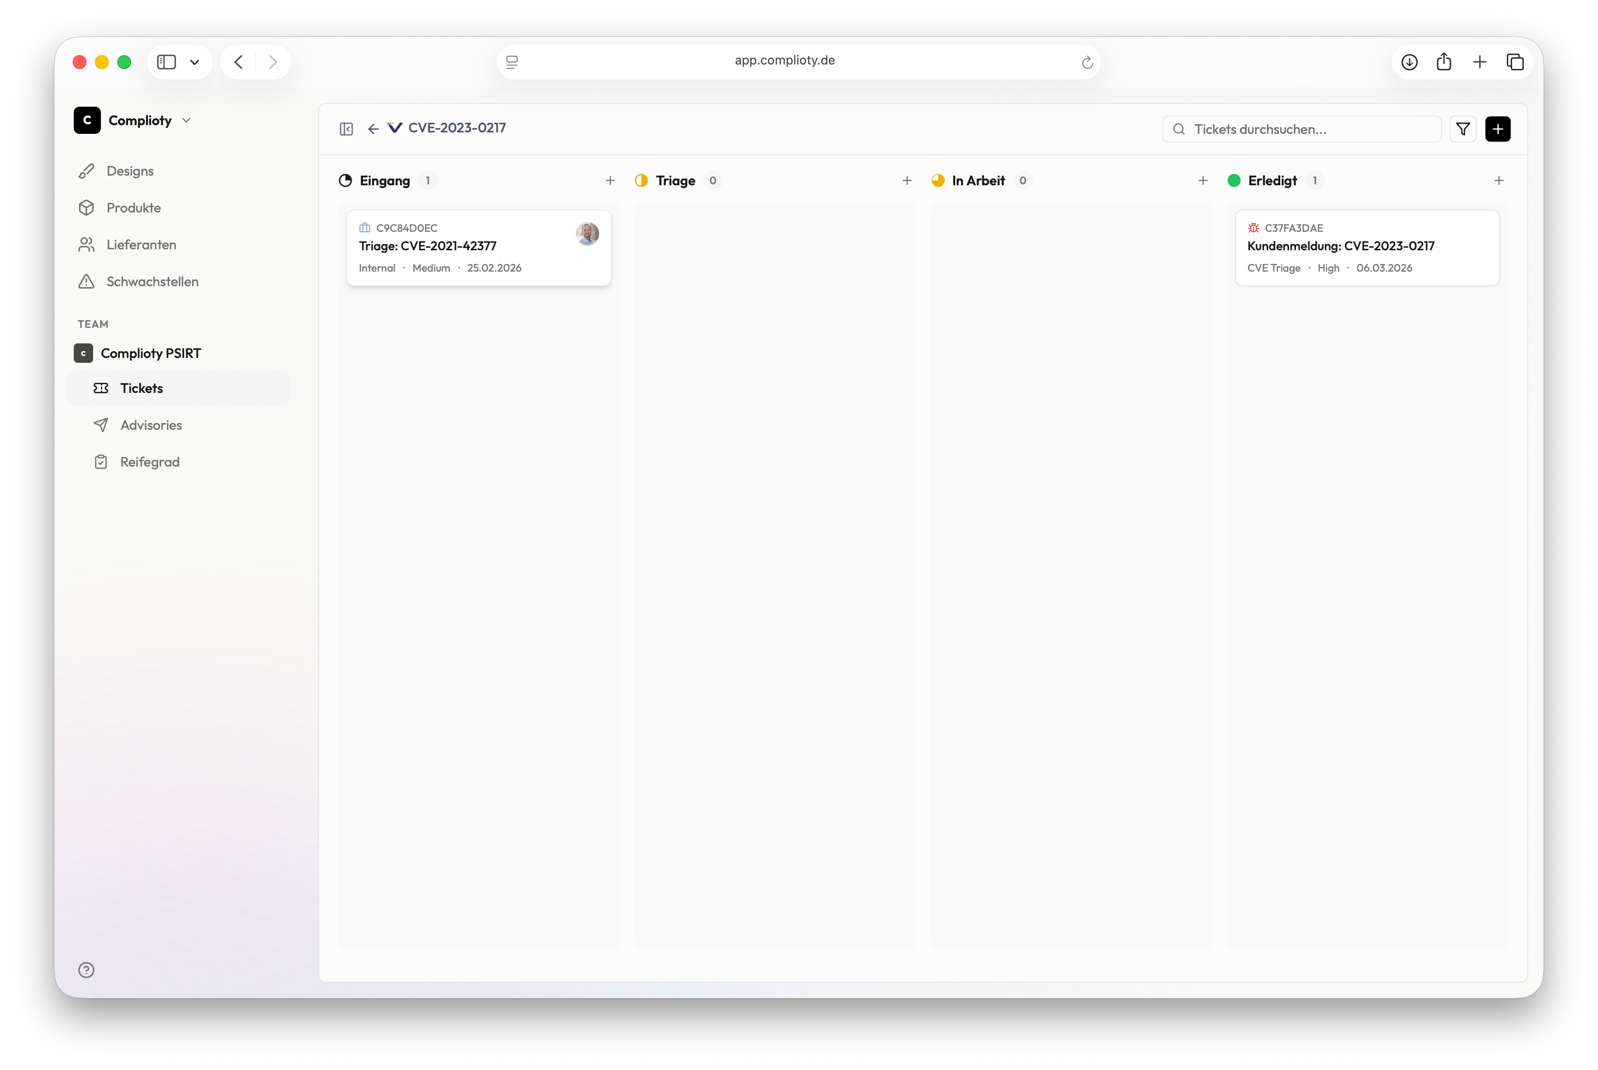Image resolution: width=1598 pixels, height=1070 pixels.
Task: Open the Safari sidebar options chevron
Action: [x=195, y=62]
